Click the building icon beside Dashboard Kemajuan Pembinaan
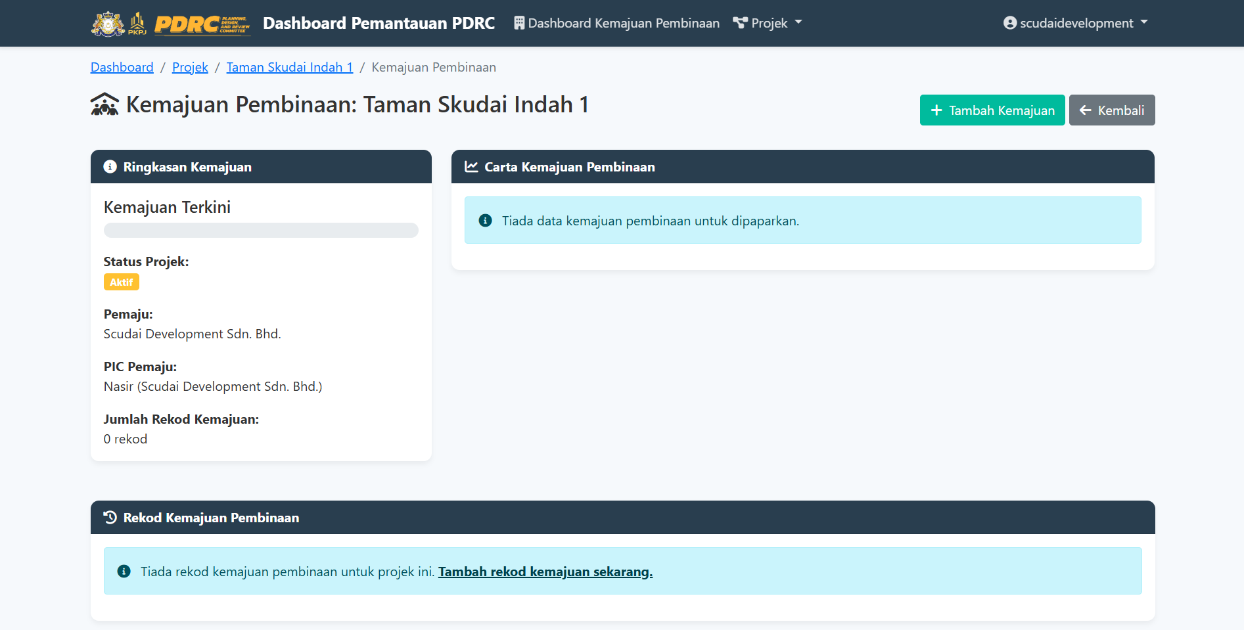Screen dimensions: 1244x630 point(518,22)
